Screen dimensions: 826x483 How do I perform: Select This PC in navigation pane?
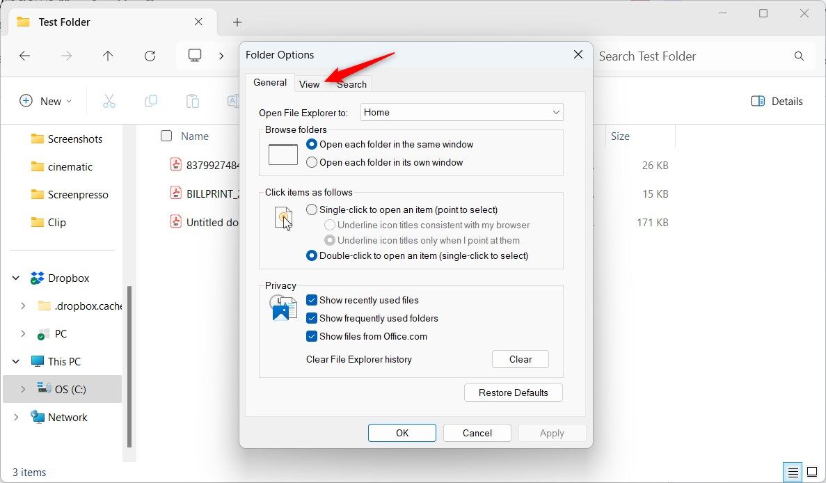click(x=56, y=361)
